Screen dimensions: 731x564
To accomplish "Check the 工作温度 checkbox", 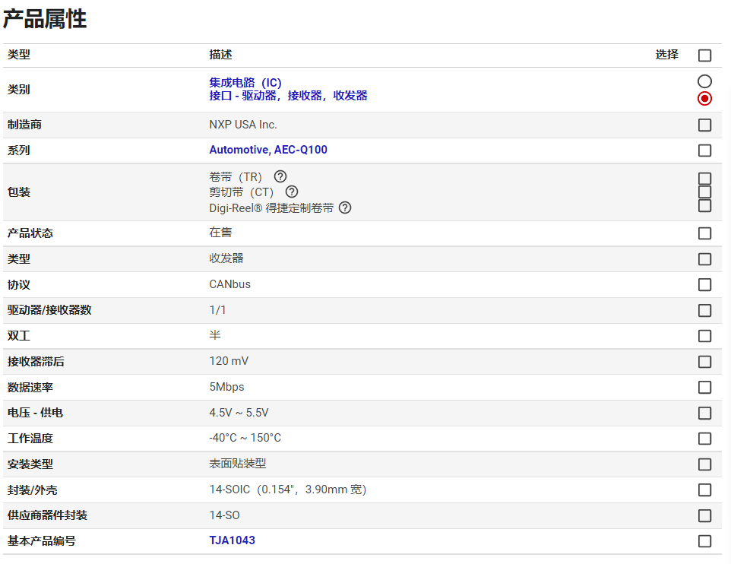I will (x=704, y=439).
